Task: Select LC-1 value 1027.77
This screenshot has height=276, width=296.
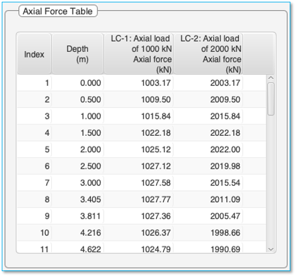Action: (x=139, y=200)
